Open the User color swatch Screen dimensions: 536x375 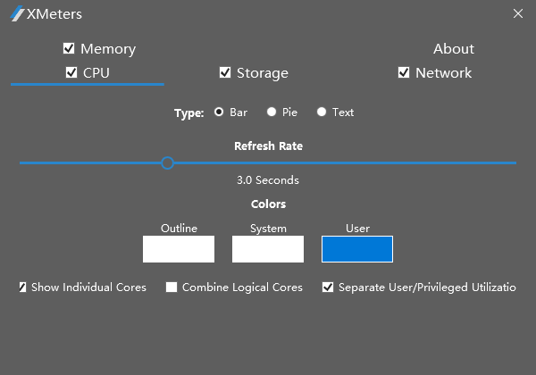[x=357, y=249]
